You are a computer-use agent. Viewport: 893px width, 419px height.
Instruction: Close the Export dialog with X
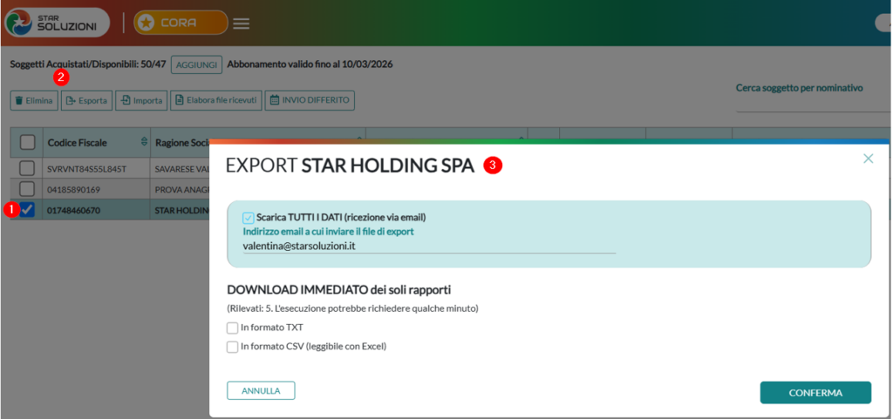pos(868,159)
